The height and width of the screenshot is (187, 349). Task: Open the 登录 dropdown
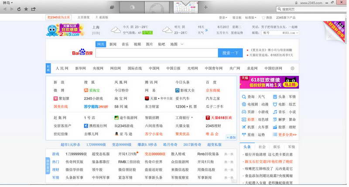tap(223, 17)
